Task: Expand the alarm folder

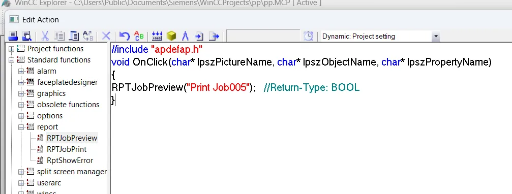Action: [21, 71]
